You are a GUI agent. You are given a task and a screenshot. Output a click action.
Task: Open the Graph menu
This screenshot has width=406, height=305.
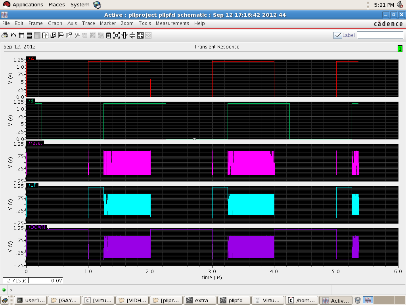point(55,23)
